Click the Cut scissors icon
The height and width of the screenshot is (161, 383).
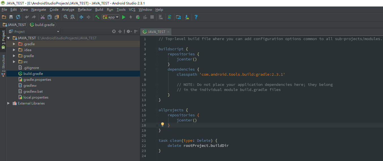pos(43,17)
